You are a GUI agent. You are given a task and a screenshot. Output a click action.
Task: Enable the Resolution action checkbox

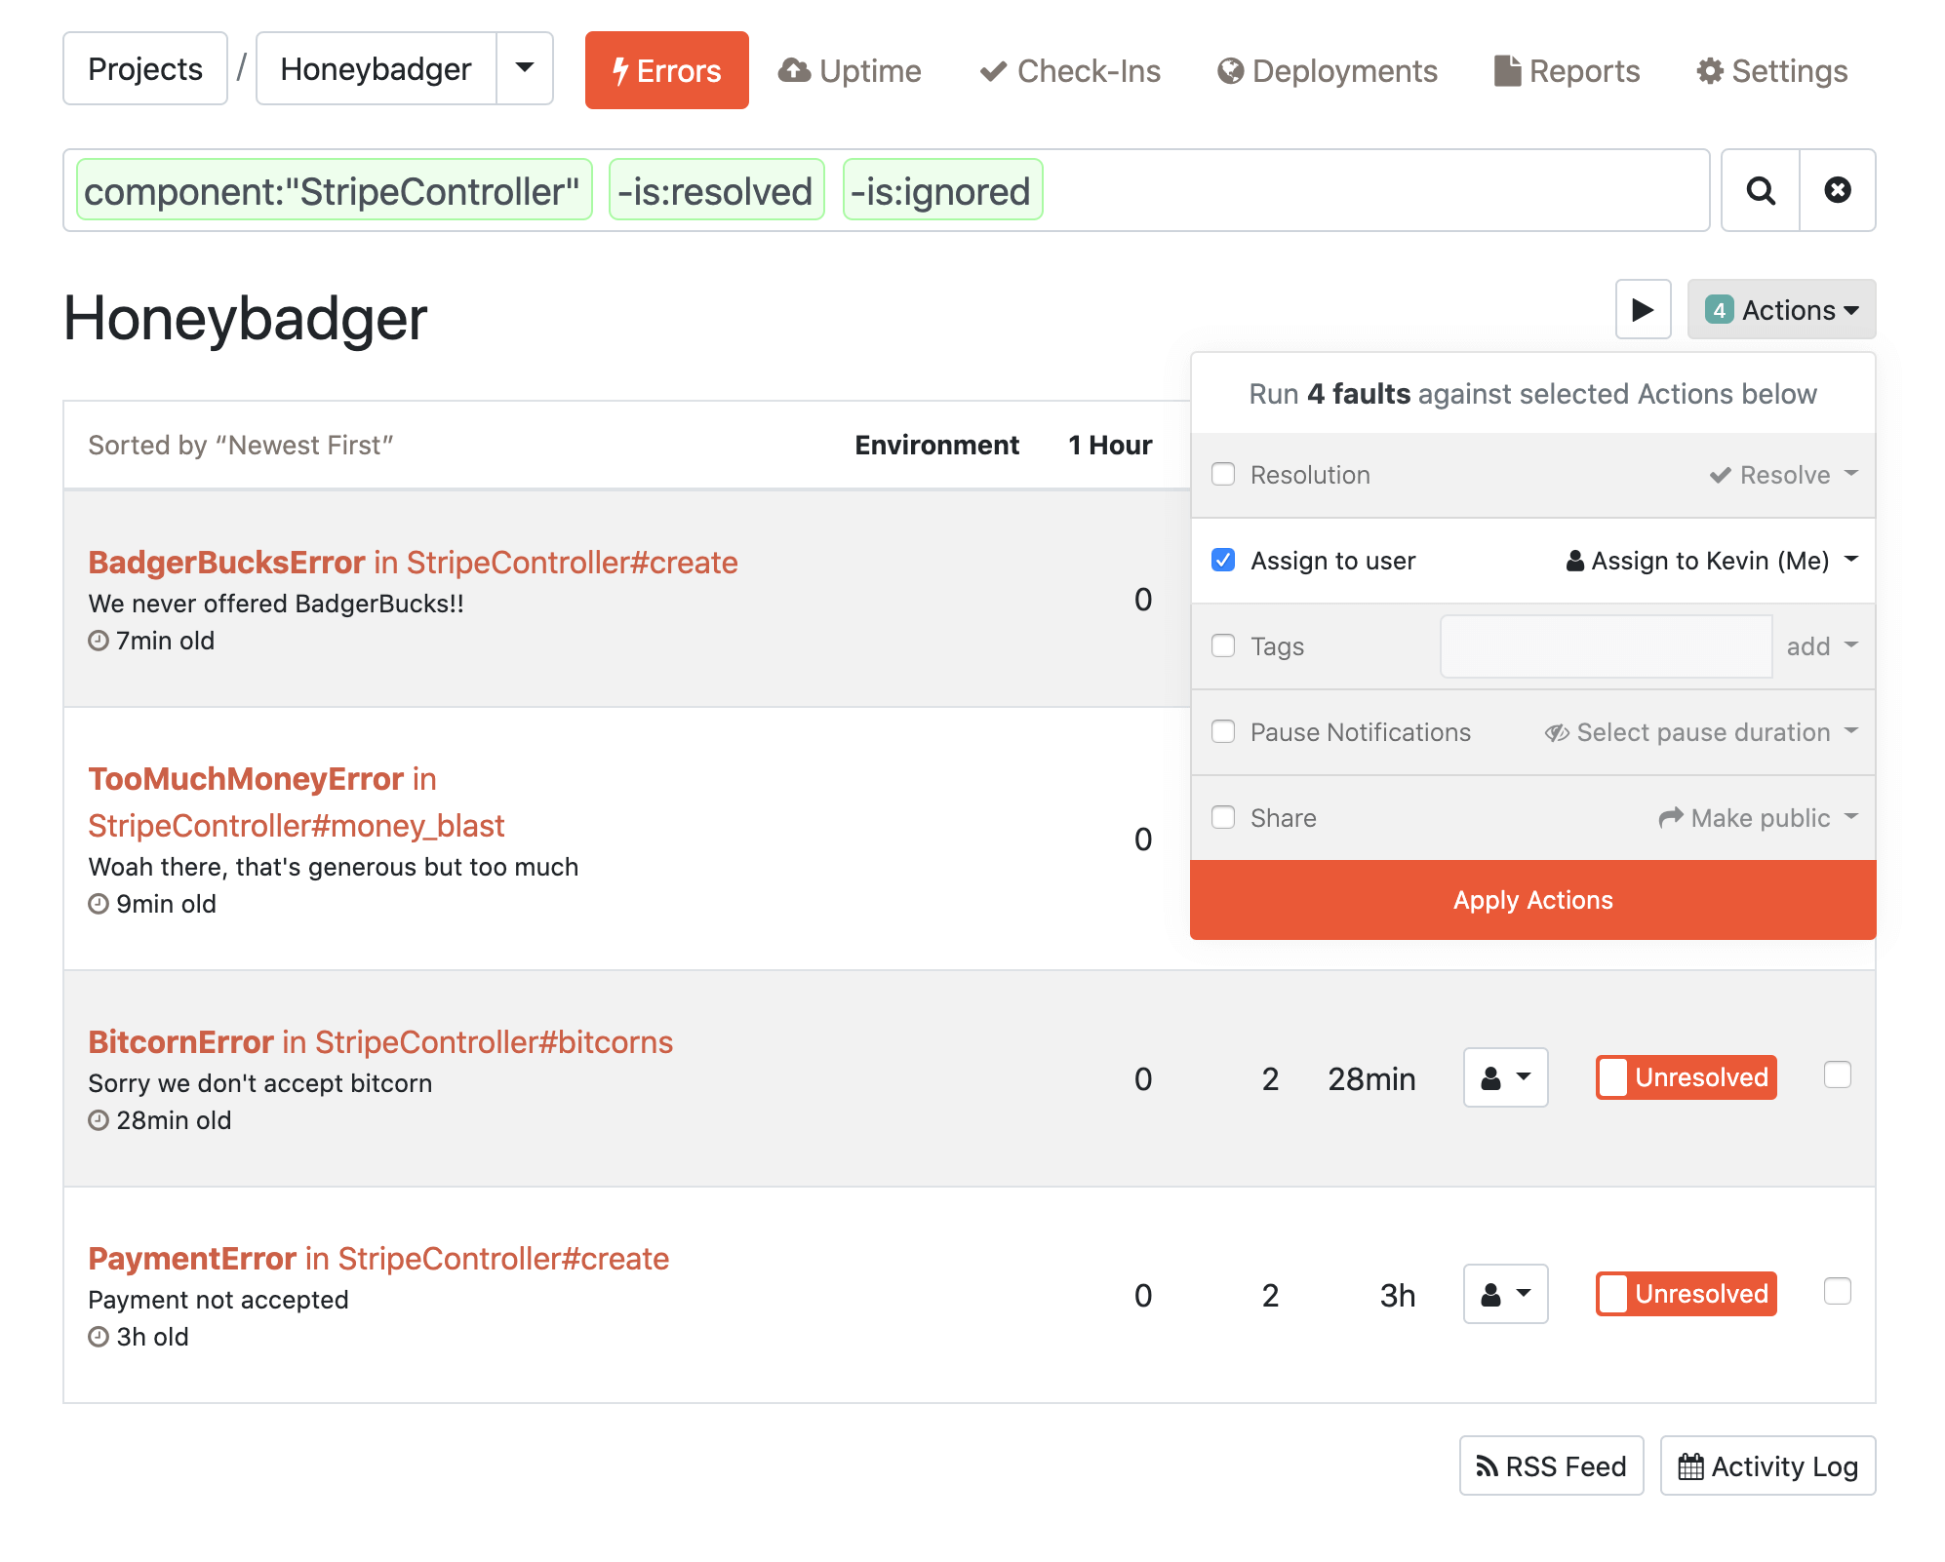1222,474
